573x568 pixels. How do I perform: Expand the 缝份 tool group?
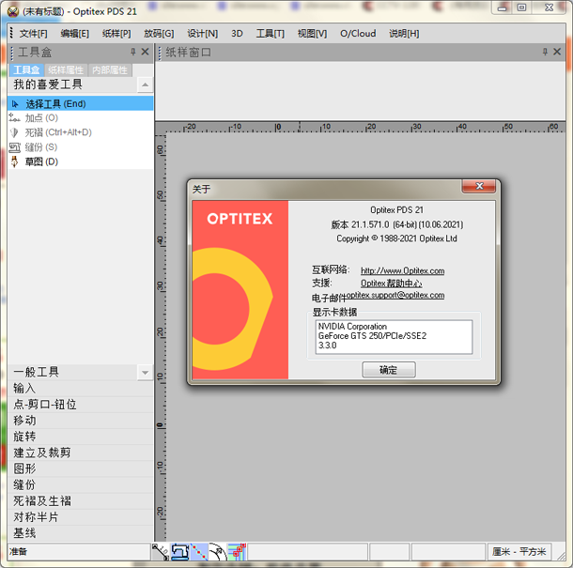tap(81, 484)
